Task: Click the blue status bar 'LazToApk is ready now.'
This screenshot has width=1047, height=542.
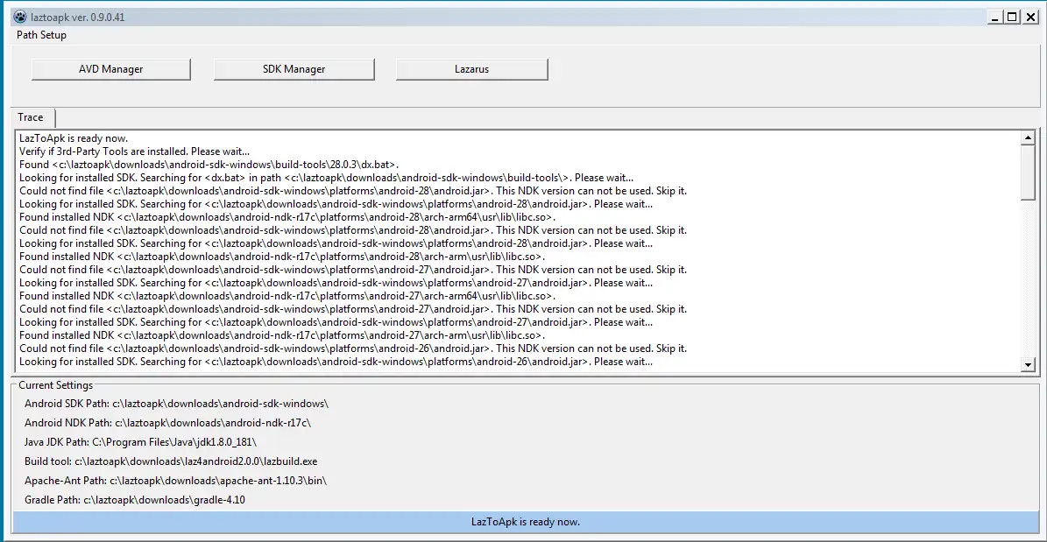Action: pyautogui.click(x=526, y=522)
